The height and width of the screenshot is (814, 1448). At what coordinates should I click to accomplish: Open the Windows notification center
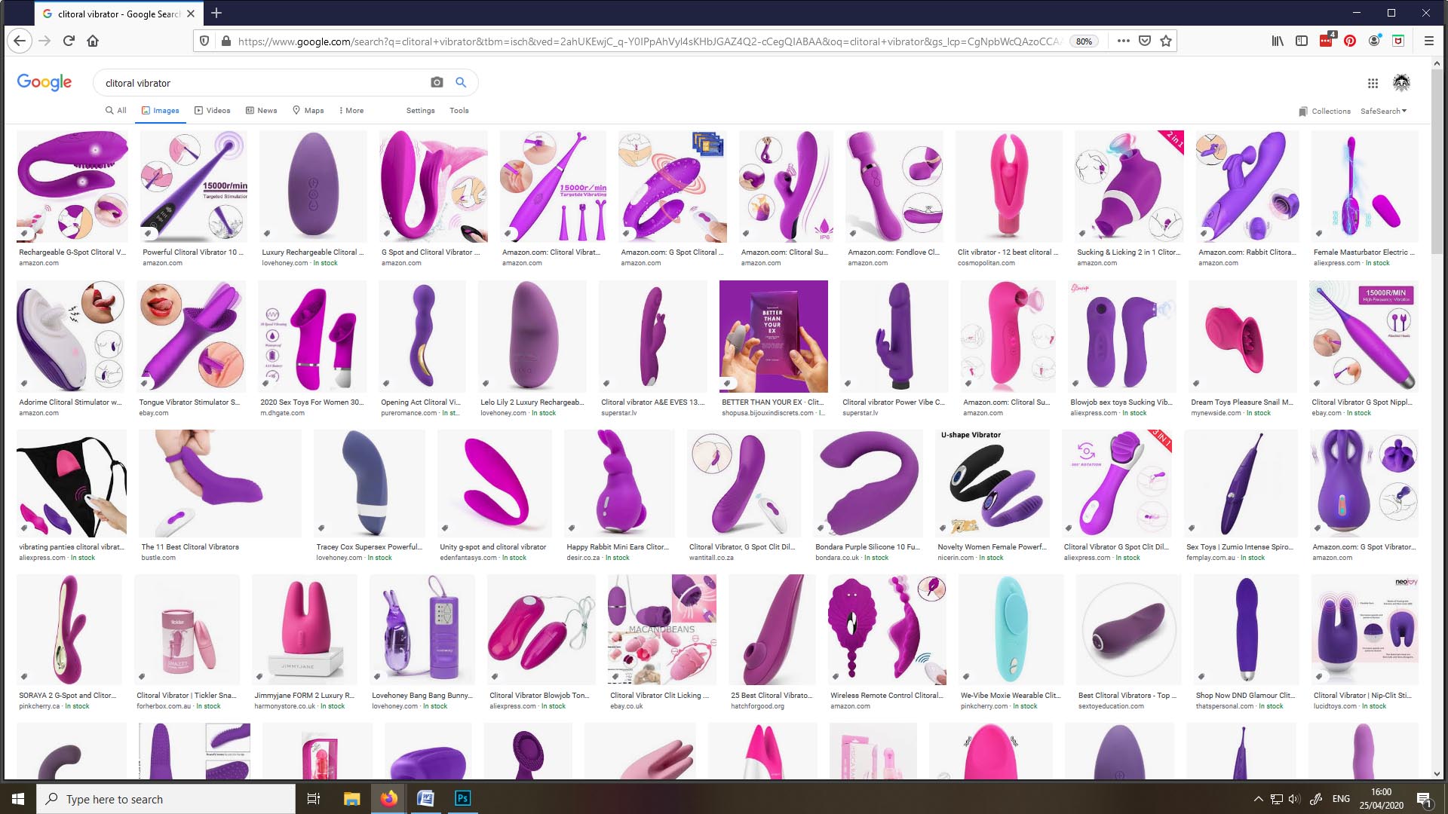click(1424, 800)
